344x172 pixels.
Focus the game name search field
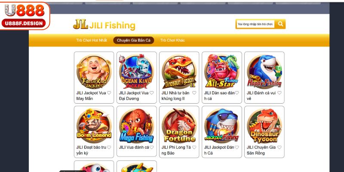[255, 24]
